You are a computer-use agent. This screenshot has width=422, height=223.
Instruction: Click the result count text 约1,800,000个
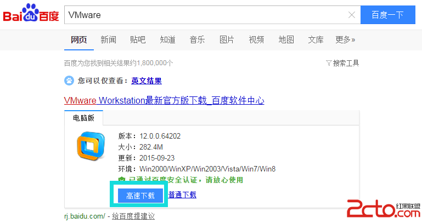153,63
